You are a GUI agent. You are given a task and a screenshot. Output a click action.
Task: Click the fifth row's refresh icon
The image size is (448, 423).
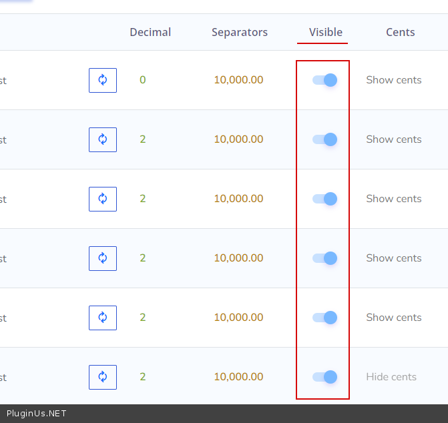(x=103, y=318)
